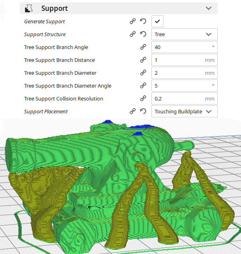Click the Tree Support Collision Resolution field

pyautogui.click(x=184, y=98)
